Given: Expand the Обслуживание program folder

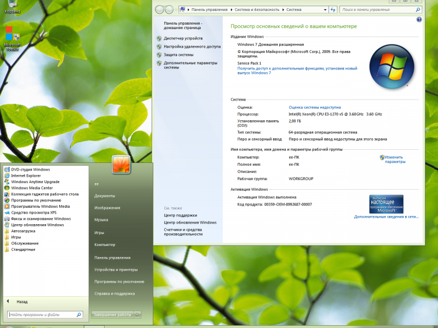Looking at the screenshot, I should (25, 243).
